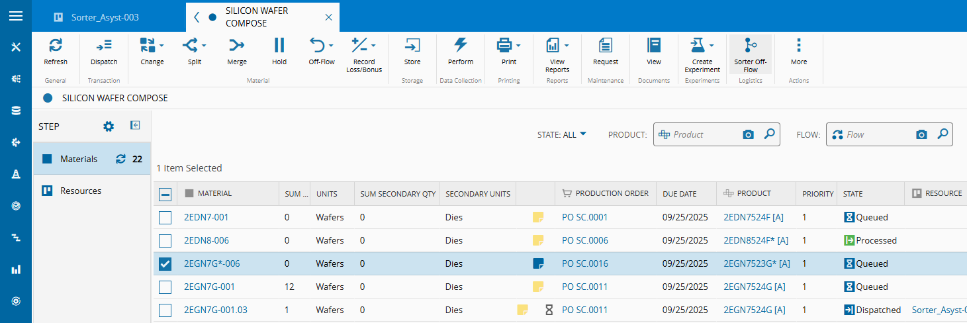967x323 pixels.
Task: Click Perform data collection icon
Action: click(461, 45)
